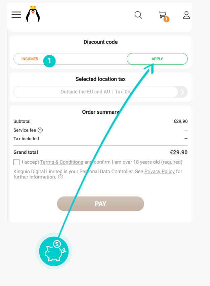Click the Service fee help icon
This screenshot has width=210, height=286.
click(40, 130)
